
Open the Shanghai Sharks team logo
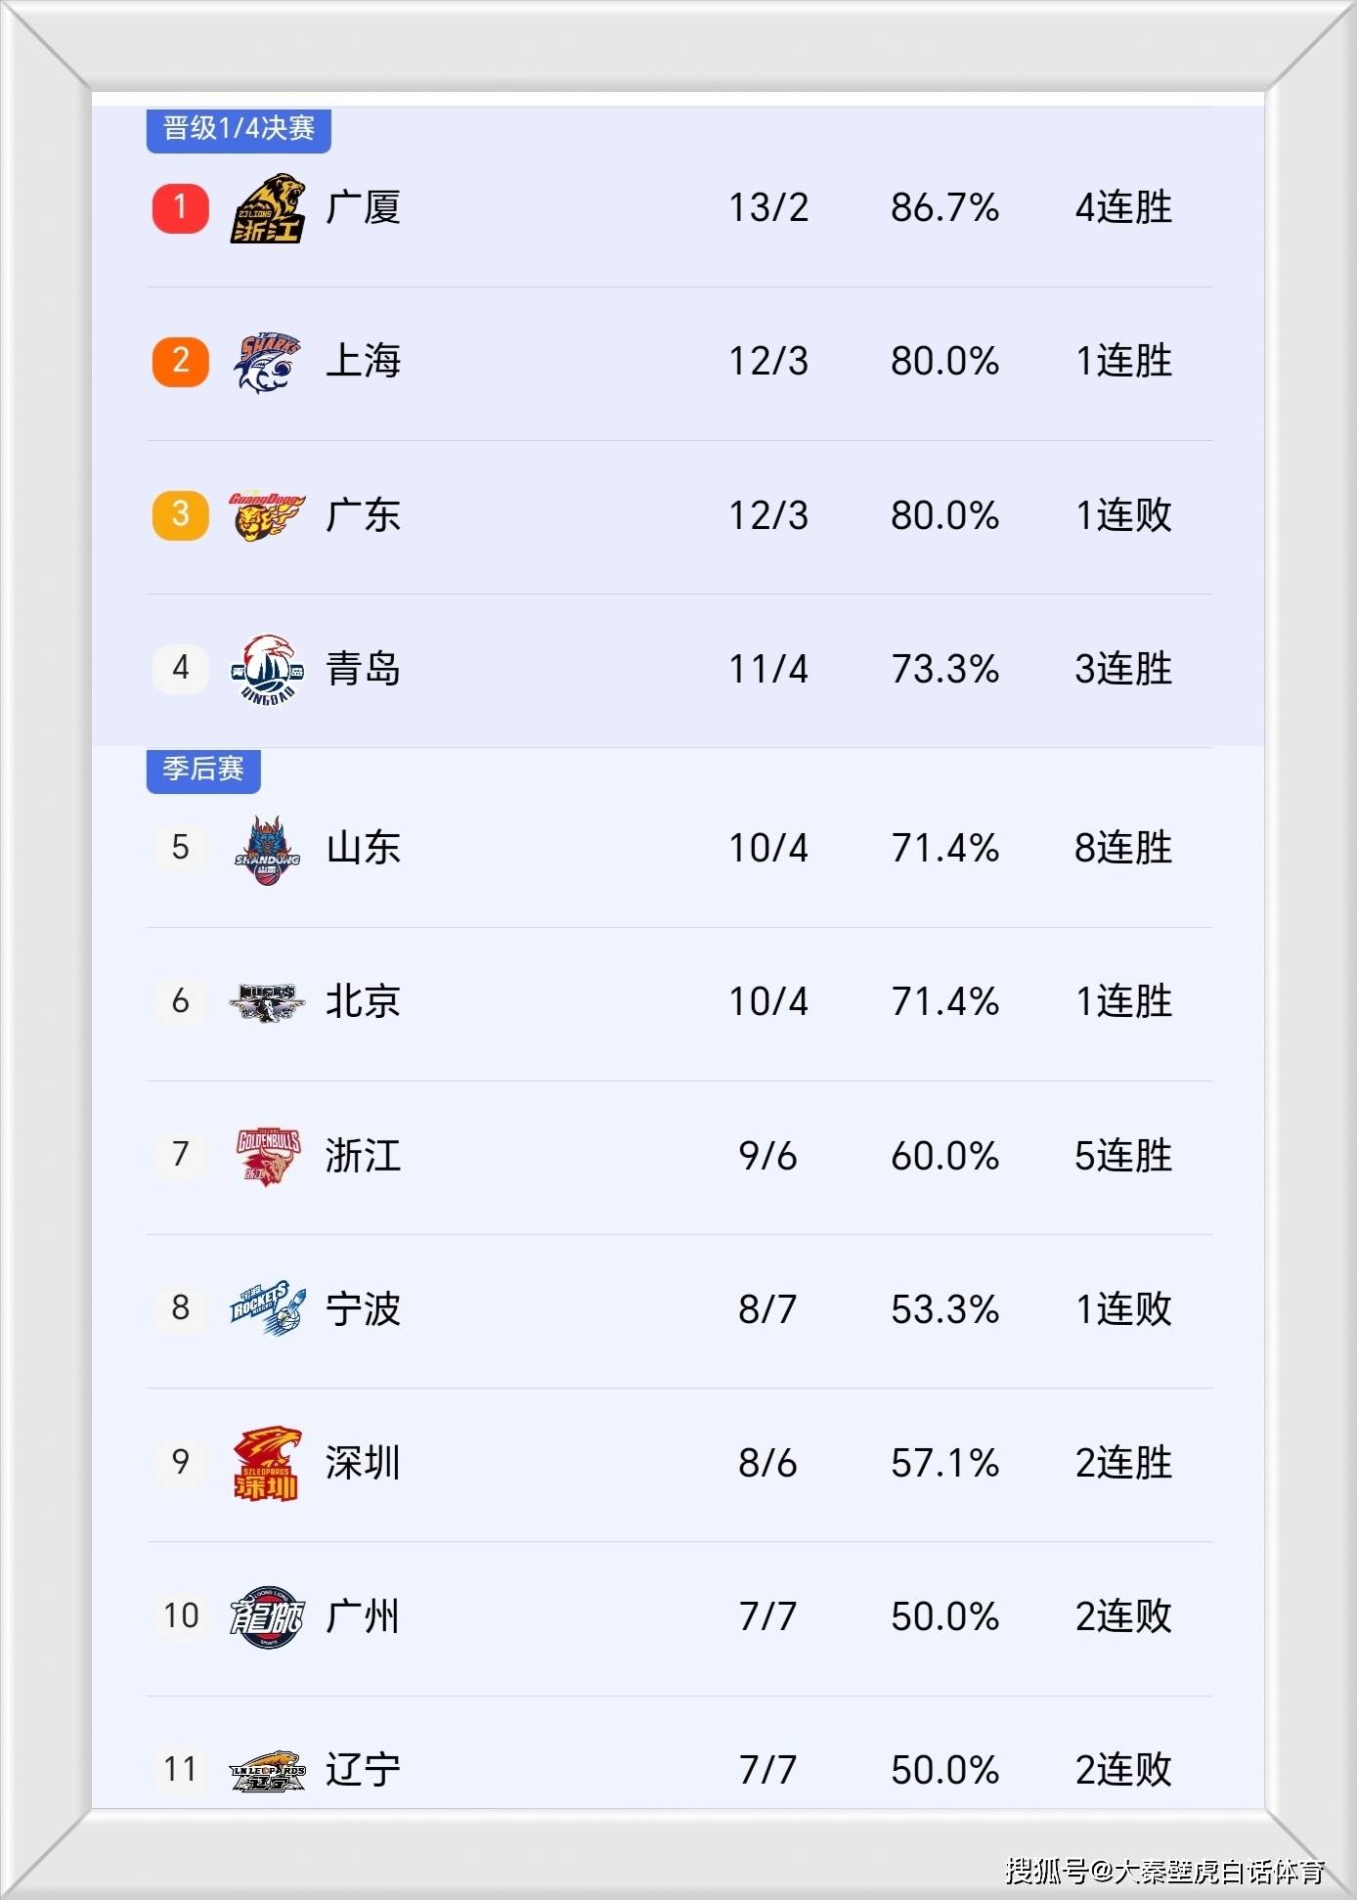pyautogui.click(x=267, y=362)
